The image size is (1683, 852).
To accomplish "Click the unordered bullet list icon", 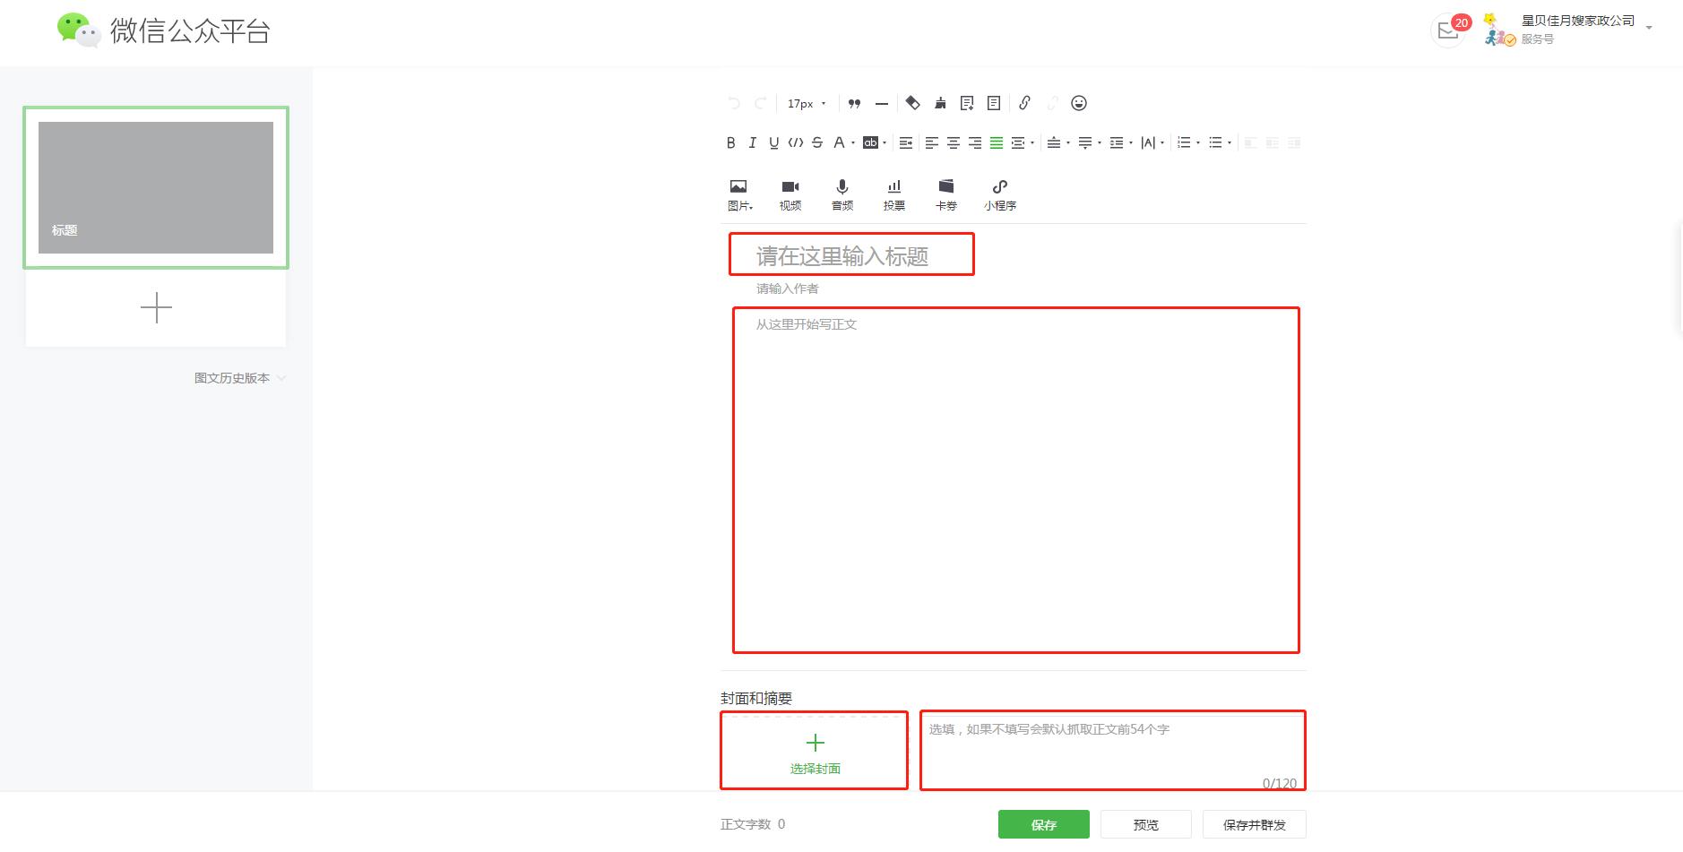I will 1215,142.
